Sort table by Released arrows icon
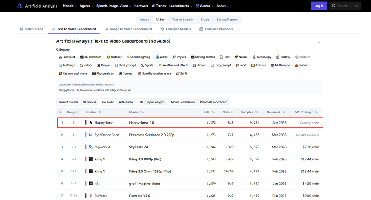This screenshot has width=371, height=200. click(x=283, y=112)
